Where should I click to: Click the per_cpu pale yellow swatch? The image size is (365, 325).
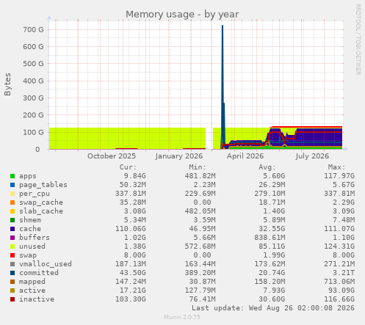pos(12,194)
